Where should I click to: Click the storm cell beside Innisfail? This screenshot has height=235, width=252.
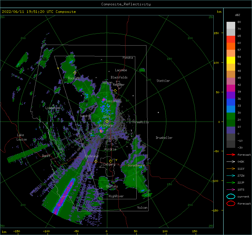tap(104, 100)
